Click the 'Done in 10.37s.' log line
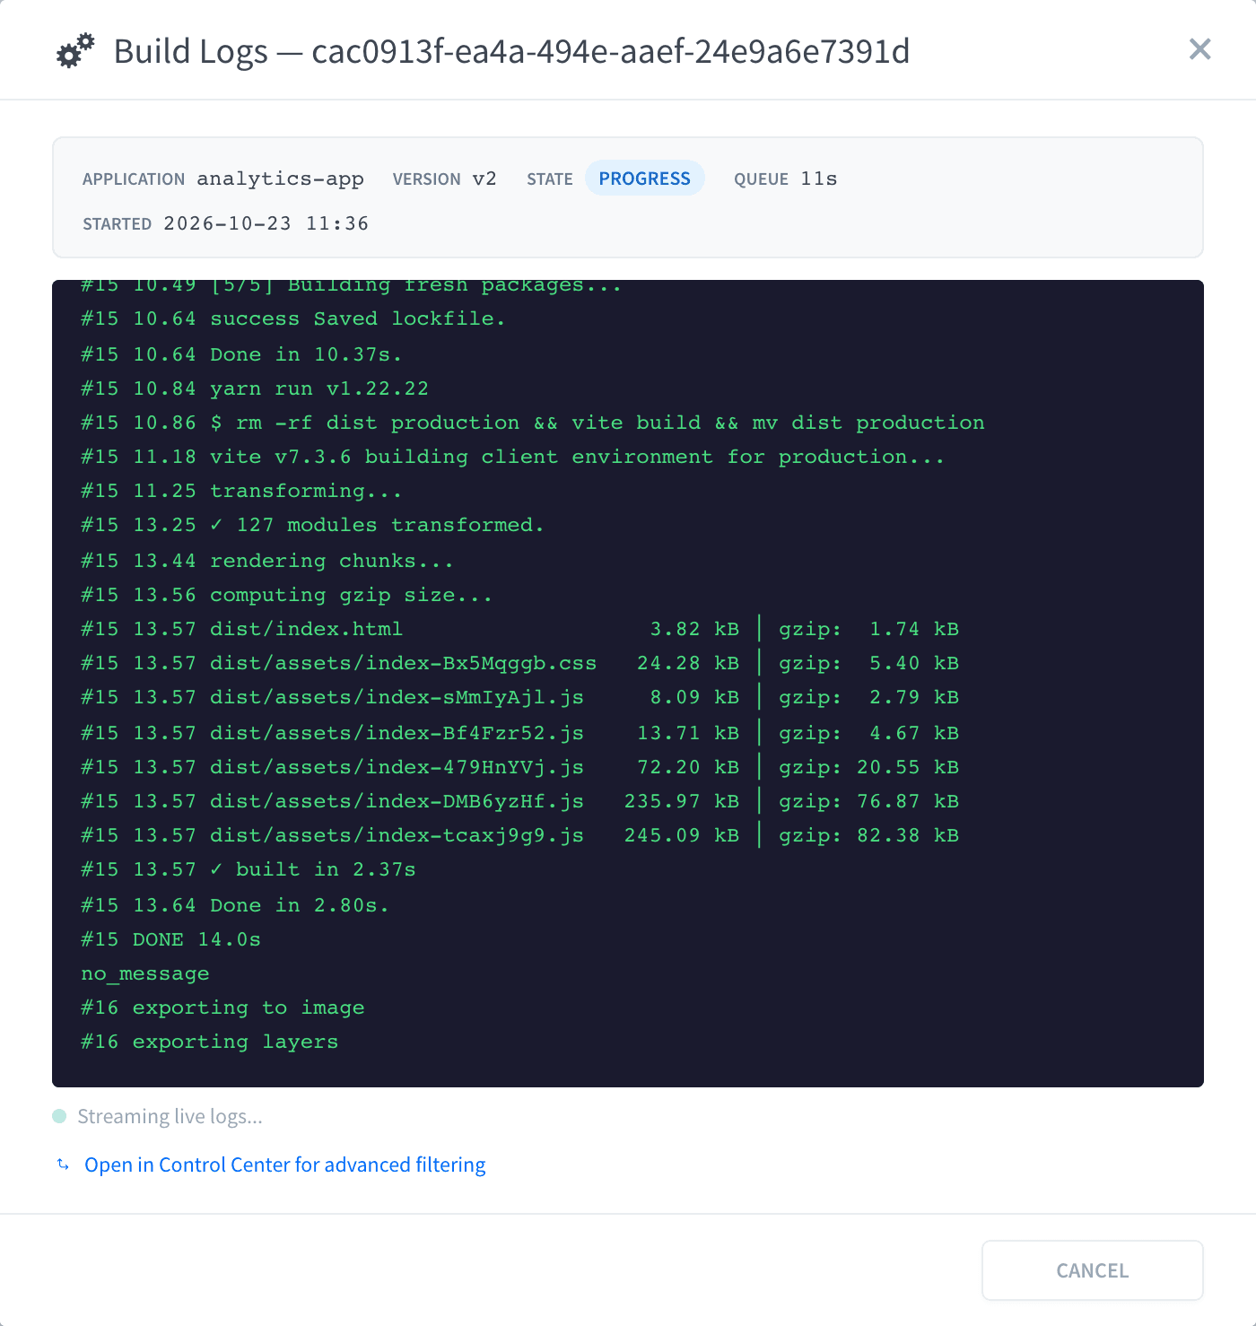Image resolution: width=1256 pixels, height=1326 pixels. point(241,354)
